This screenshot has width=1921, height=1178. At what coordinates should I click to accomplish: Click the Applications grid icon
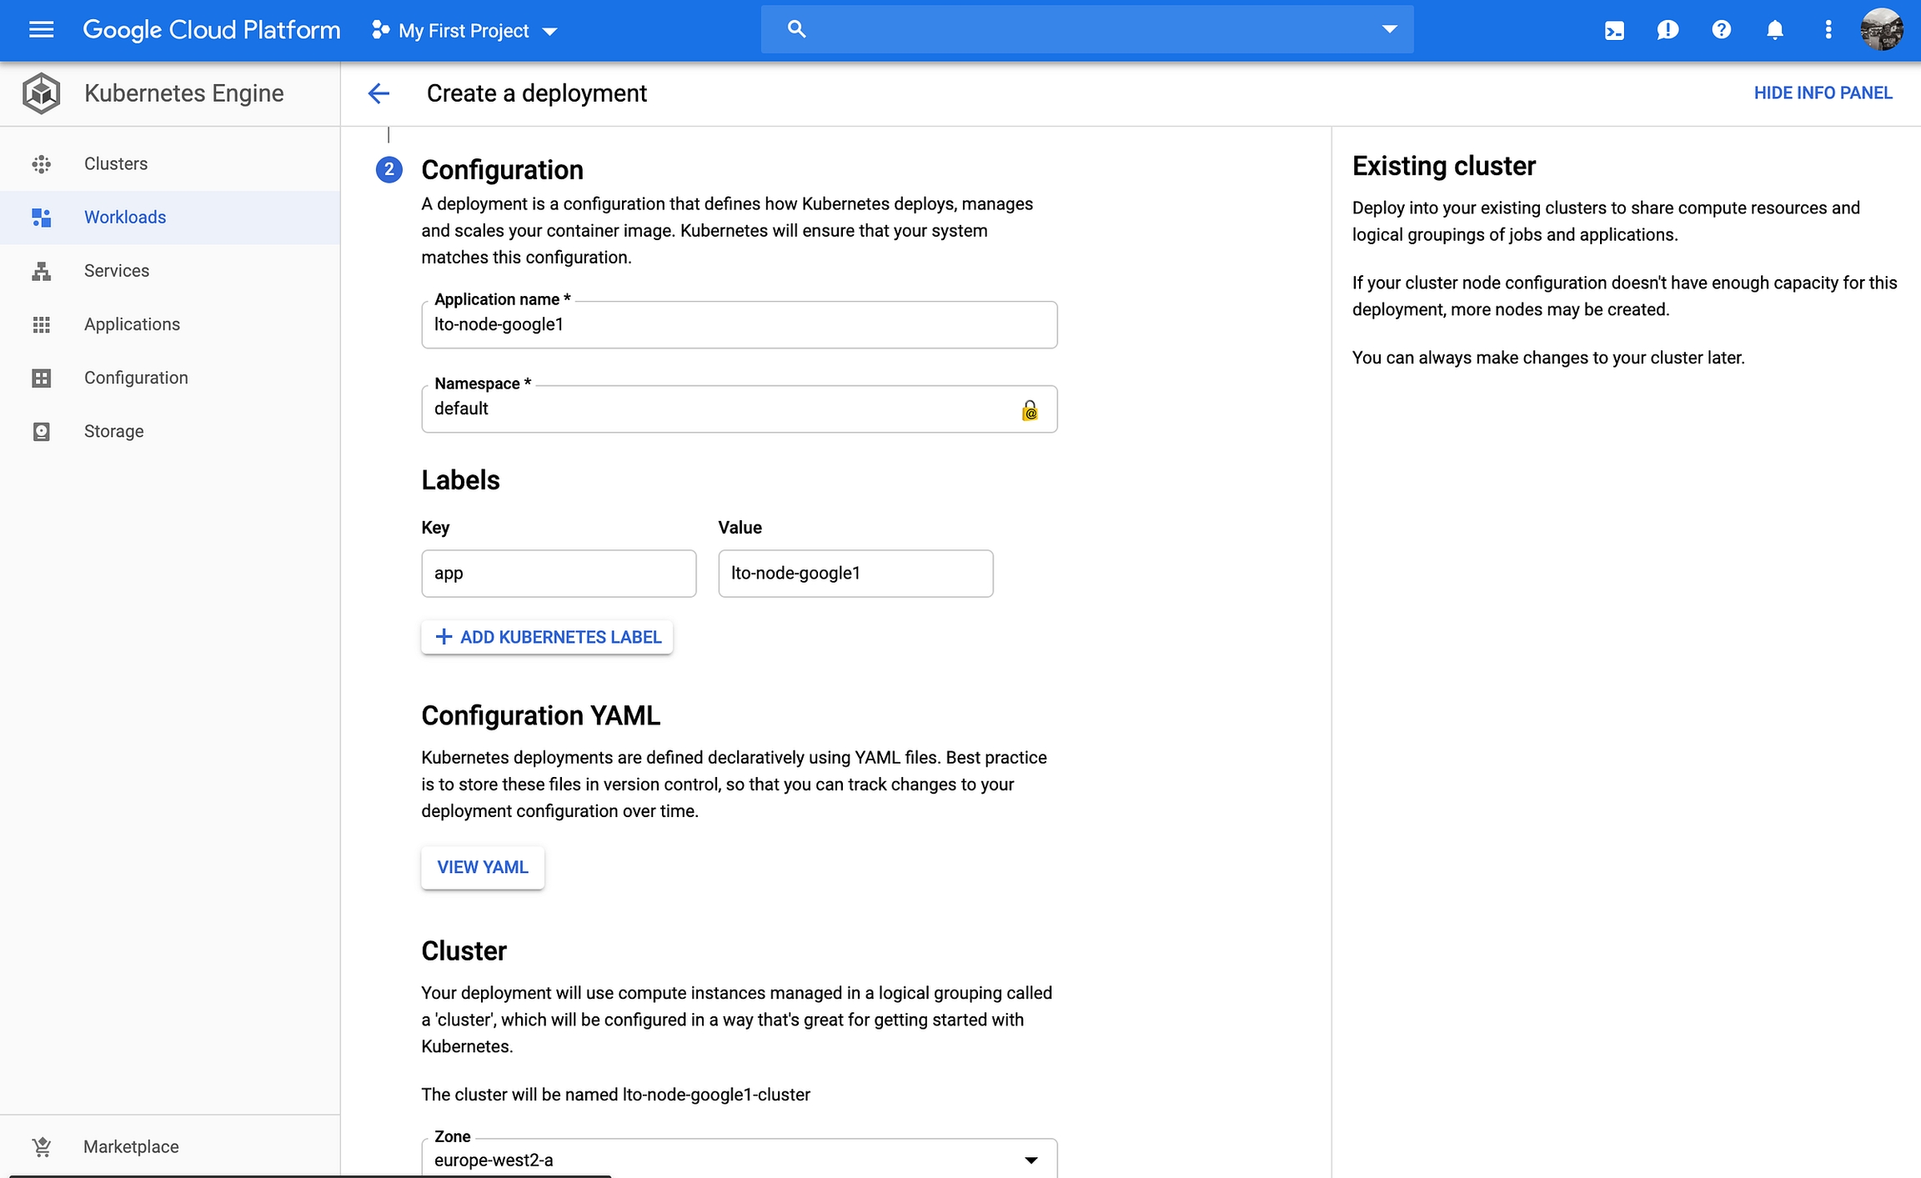41,324
